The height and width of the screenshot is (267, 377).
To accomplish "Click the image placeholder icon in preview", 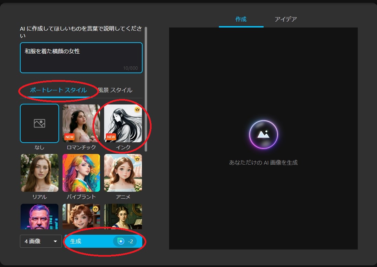I will tap(263, 135).
